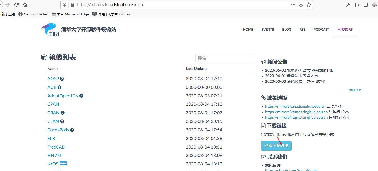Open the AOSP mirror link

pyautogui.click(x=53, y=79)
